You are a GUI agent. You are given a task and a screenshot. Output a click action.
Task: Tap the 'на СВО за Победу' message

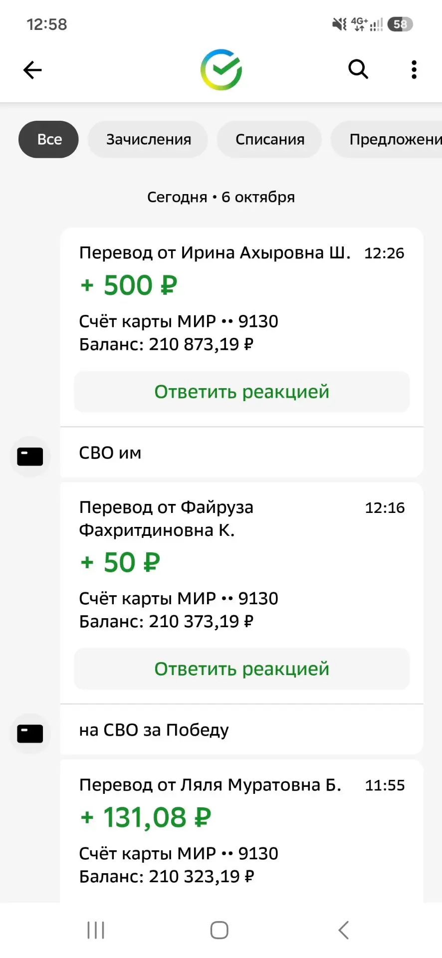coord(242,730)
